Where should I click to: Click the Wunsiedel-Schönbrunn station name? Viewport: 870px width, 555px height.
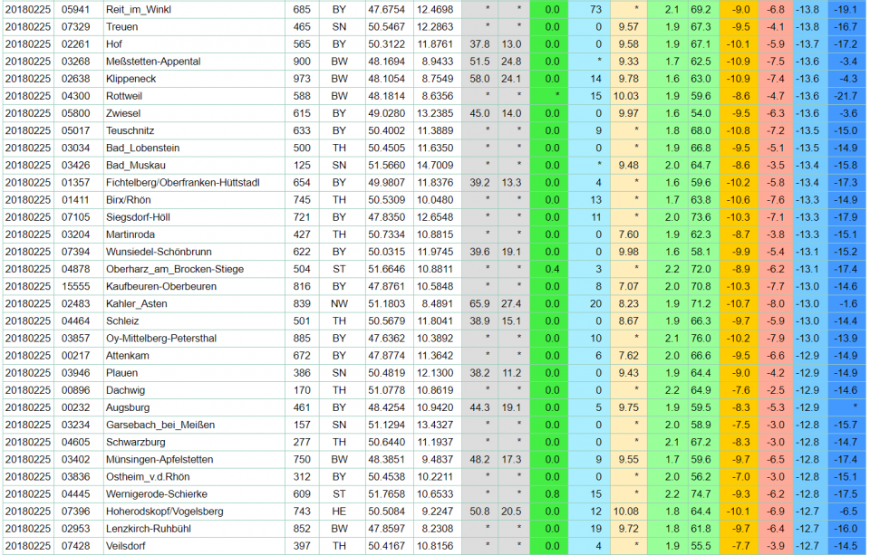tap(159, 252)
